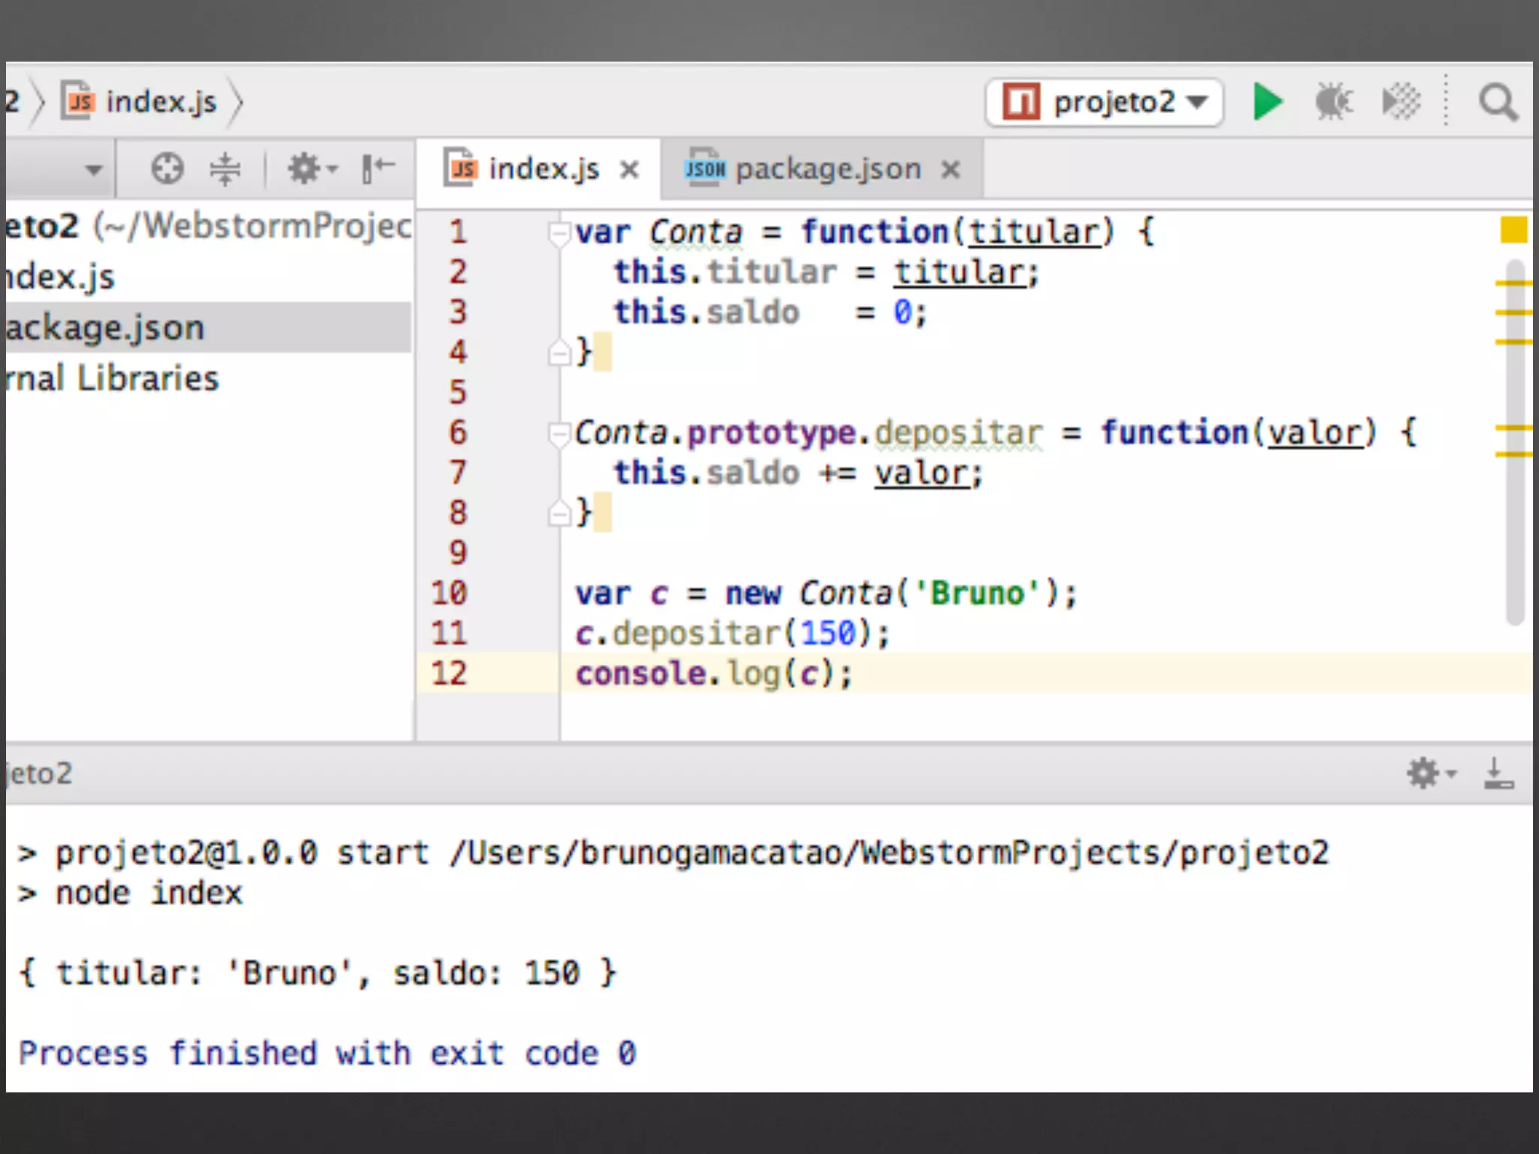Viewport: 1539px width, 1154px height.
Task: Close the package.json editor tab
Action: pyautogui.click(x=951, y=170)
